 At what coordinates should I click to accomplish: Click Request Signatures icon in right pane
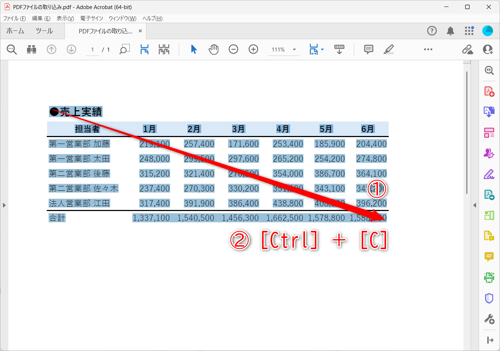tap(489, 153)
